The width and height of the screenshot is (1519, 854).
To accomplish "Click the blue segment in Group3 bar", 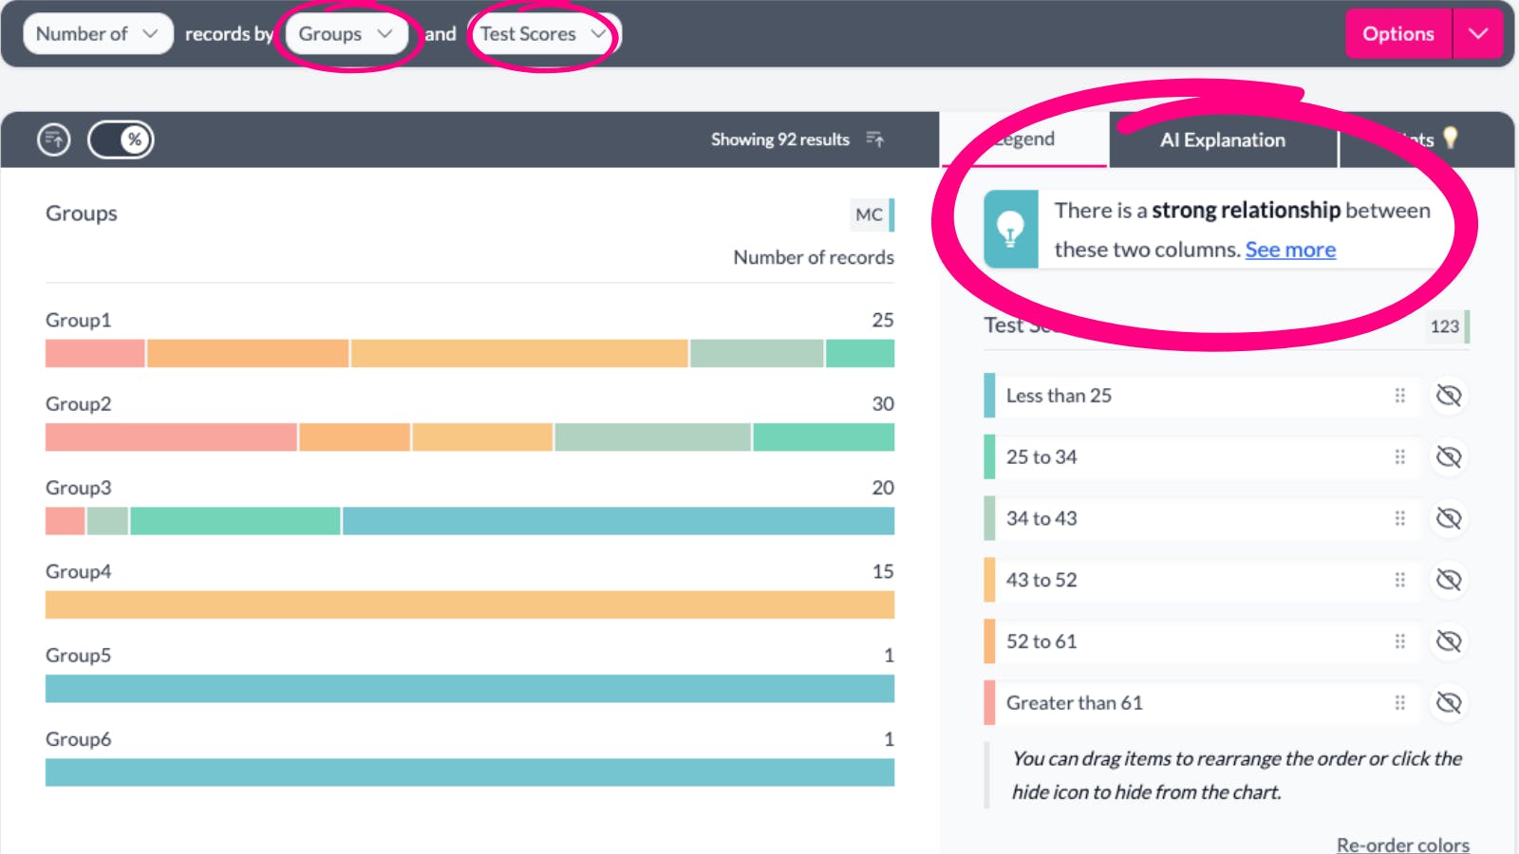I will pyautogui.click(x=617, y=521).
